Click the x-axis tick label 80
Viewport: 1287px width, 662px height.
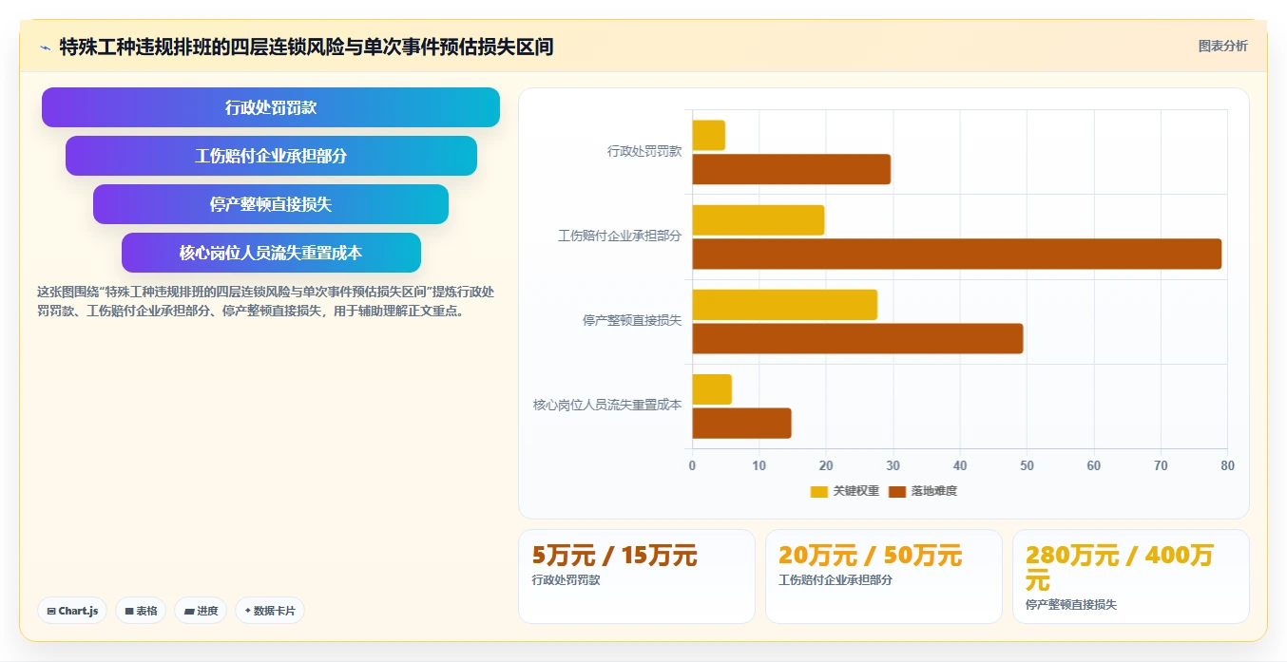[x=1227, y=465]
